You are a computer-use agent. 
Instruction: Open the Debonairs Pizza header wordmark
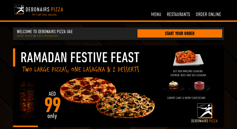(x=44, y=9)
